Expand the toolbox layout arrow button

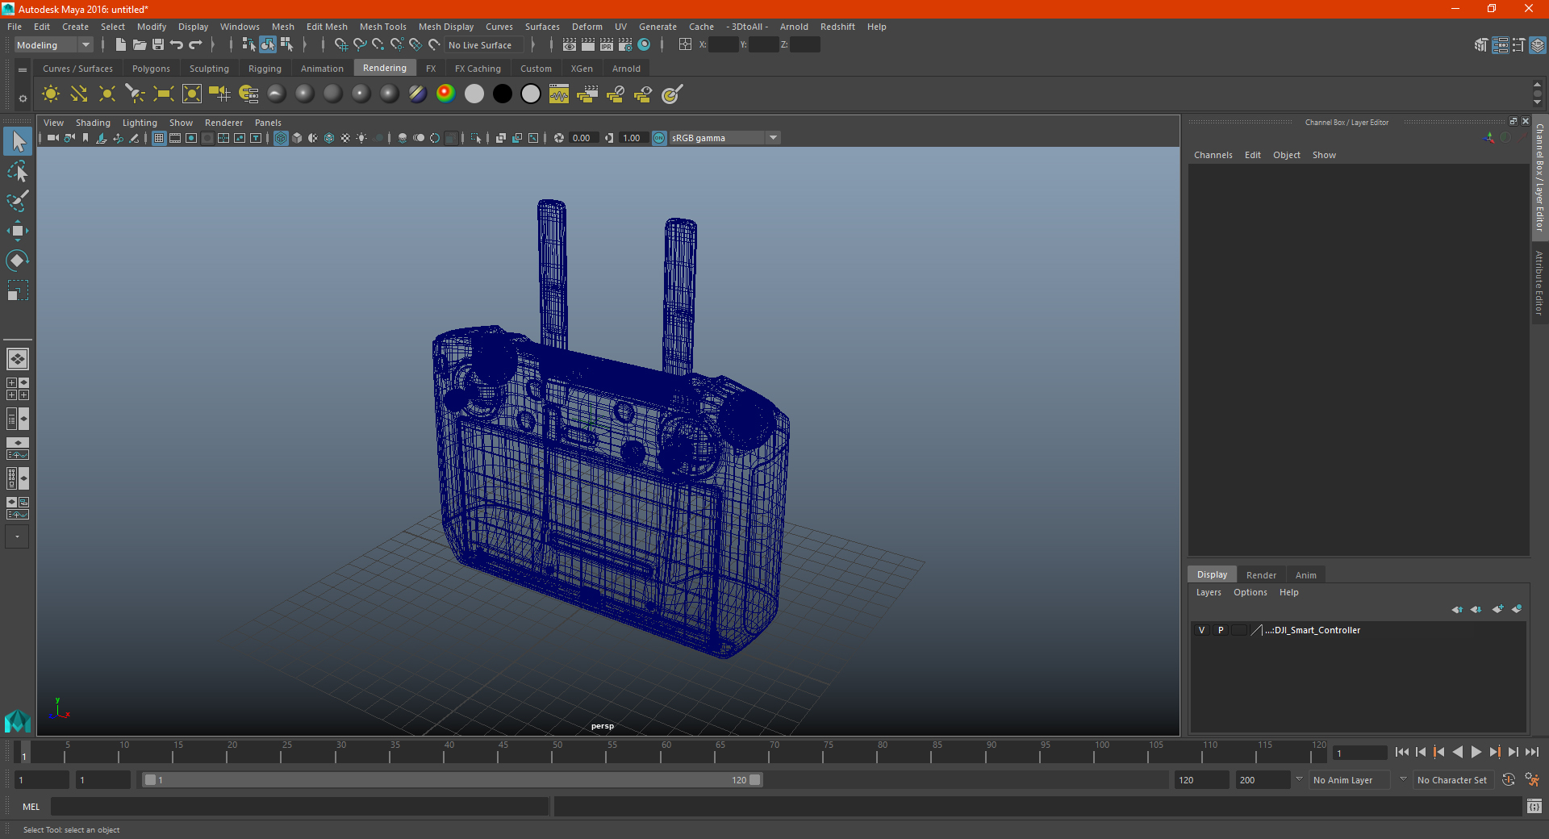click(x=17, y=536)
